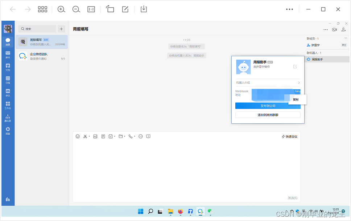Open Windows search from the taskbar
The width and height of the screenshot is (351, 221).
(150, 211)
